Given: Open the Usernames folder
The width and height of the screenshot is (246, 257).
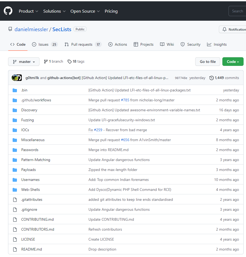Looking at the screenshot, I should (x=30, y=180).
